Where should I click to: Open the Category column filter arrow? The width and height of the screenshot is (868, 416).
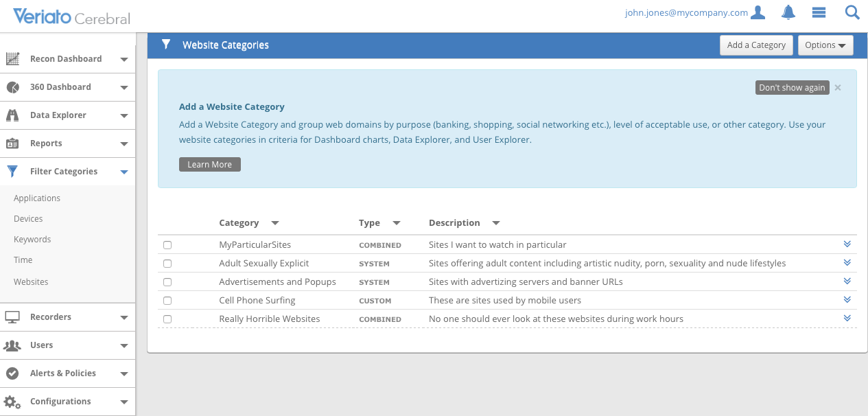[275, 223]
